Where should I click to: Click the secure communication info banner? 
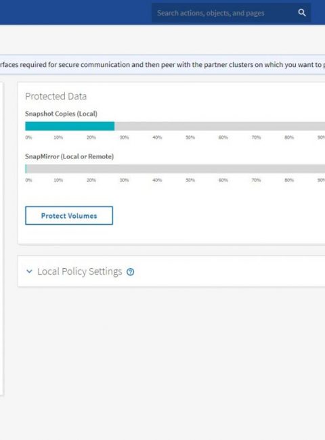click(x=162, y=64)
